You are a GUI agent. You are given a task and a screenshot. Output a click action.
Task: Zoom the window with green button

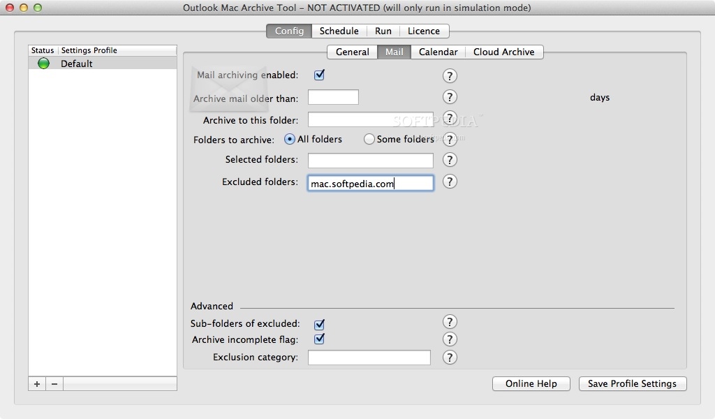tap(38, 8)
